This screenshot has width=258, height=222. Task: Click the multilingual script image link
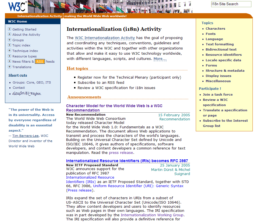coord(27,94)
